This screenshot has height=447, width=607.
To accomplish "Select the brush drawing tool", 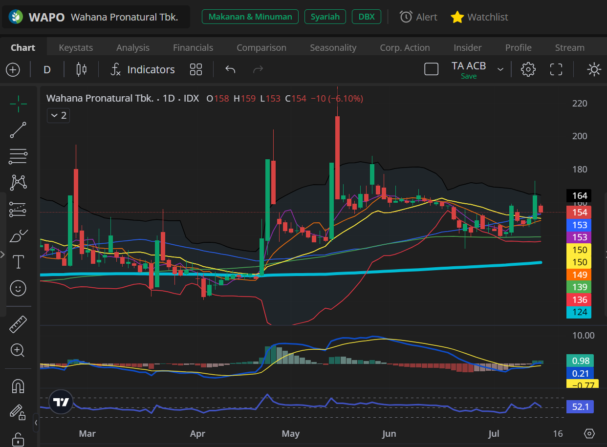I will click(x=18, y=235).
